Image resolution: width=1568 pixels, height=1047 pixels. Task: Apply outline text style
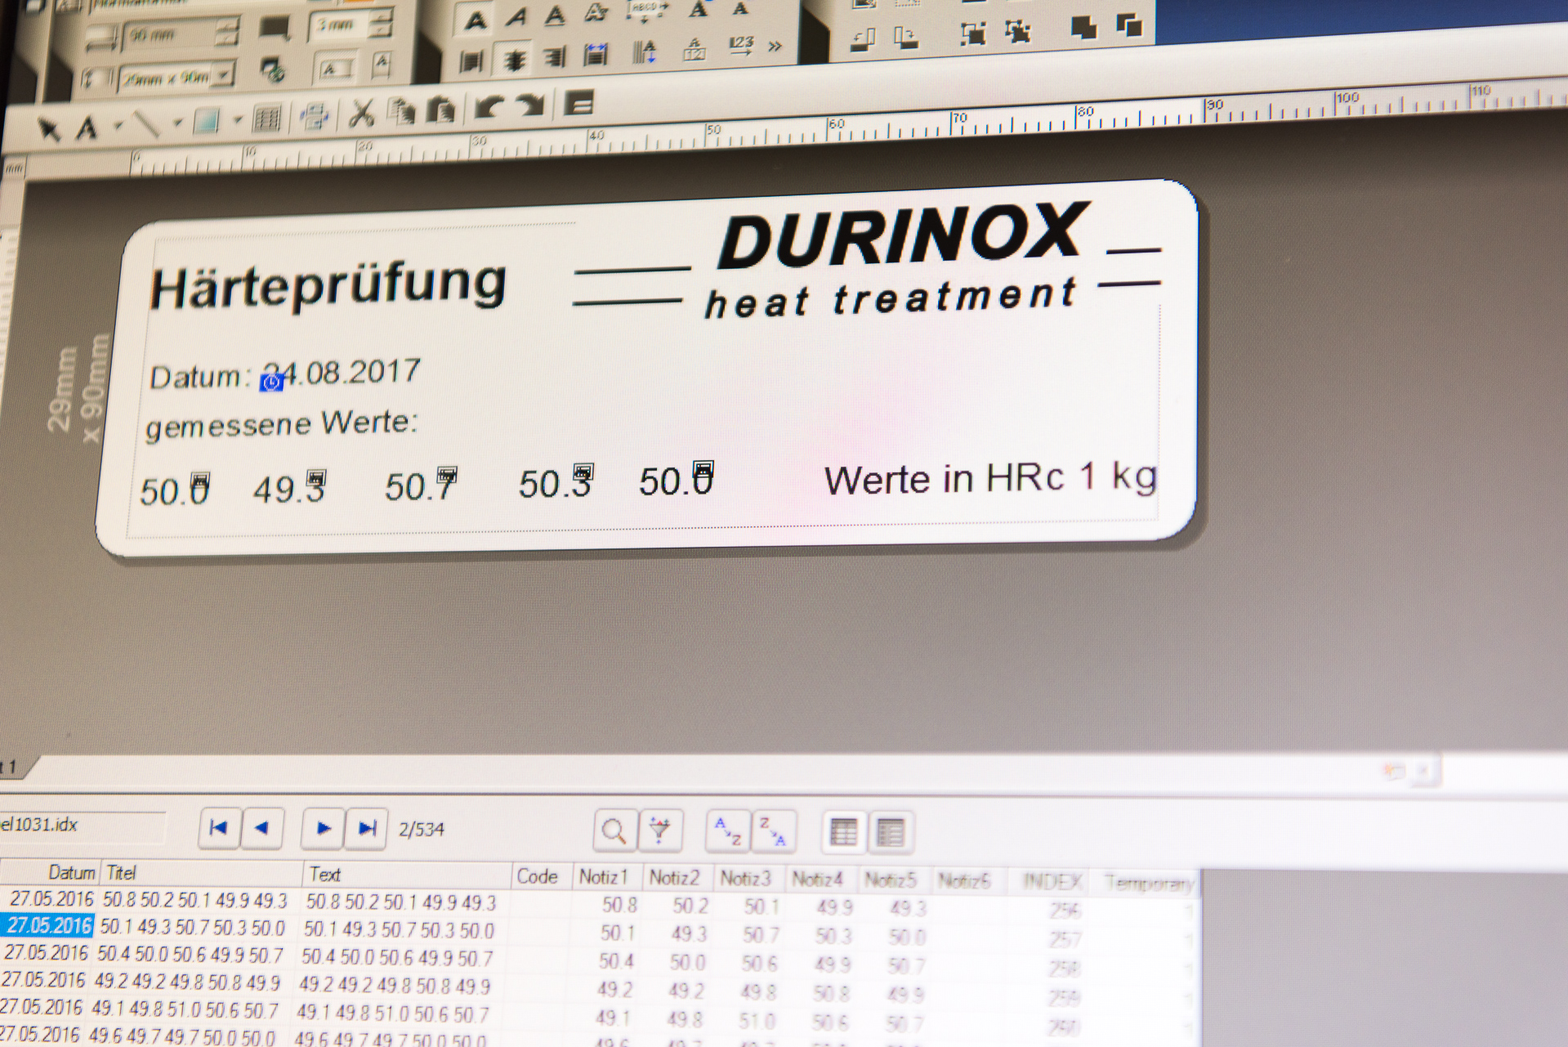click(x=596, y=12)
